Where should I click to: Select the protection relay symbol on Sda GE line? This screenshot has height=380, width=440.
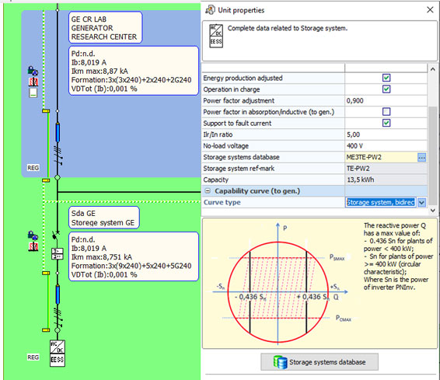58,254
